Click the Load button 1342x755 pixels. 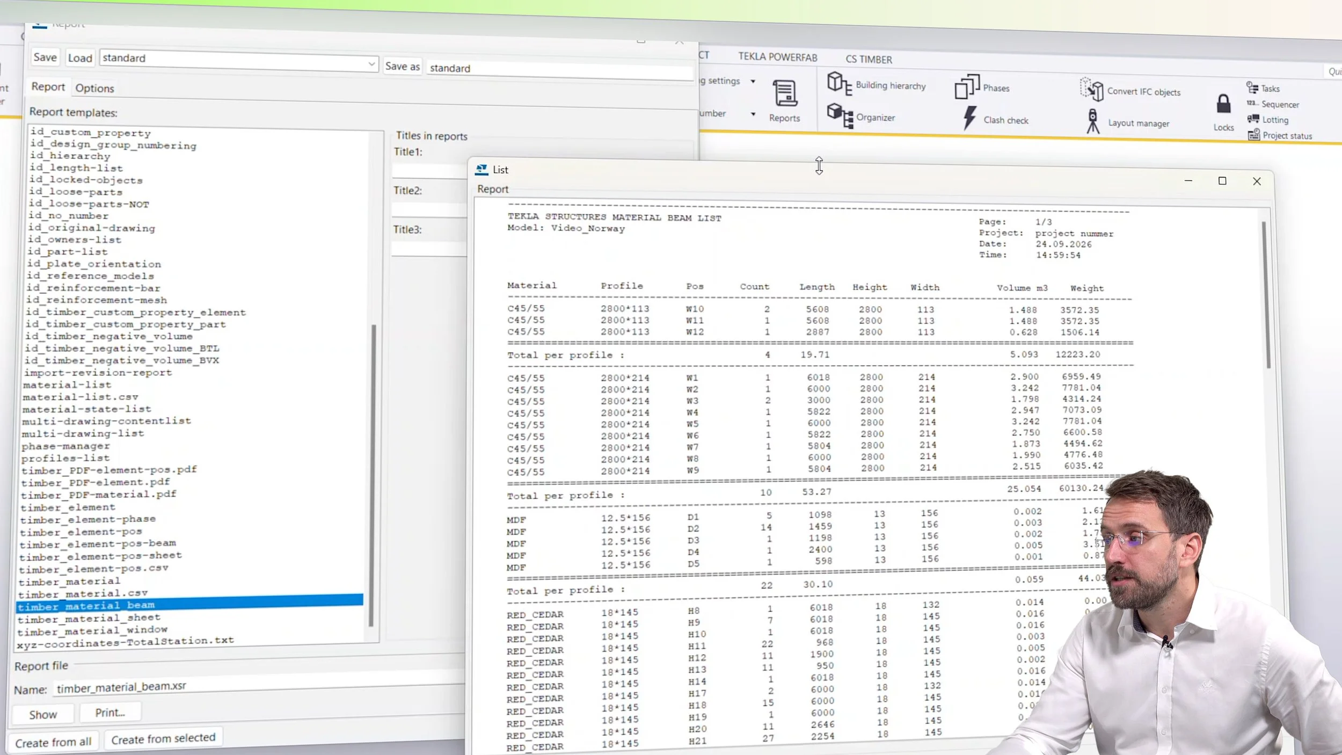[x=80, y=58]
